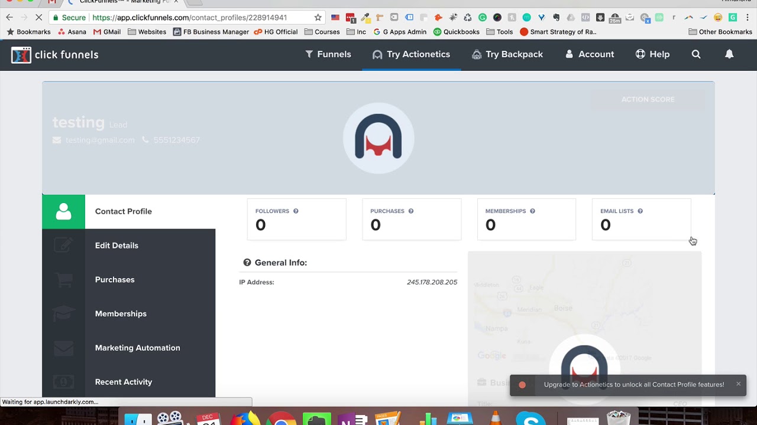Open the Account menu

coord(590,54)
